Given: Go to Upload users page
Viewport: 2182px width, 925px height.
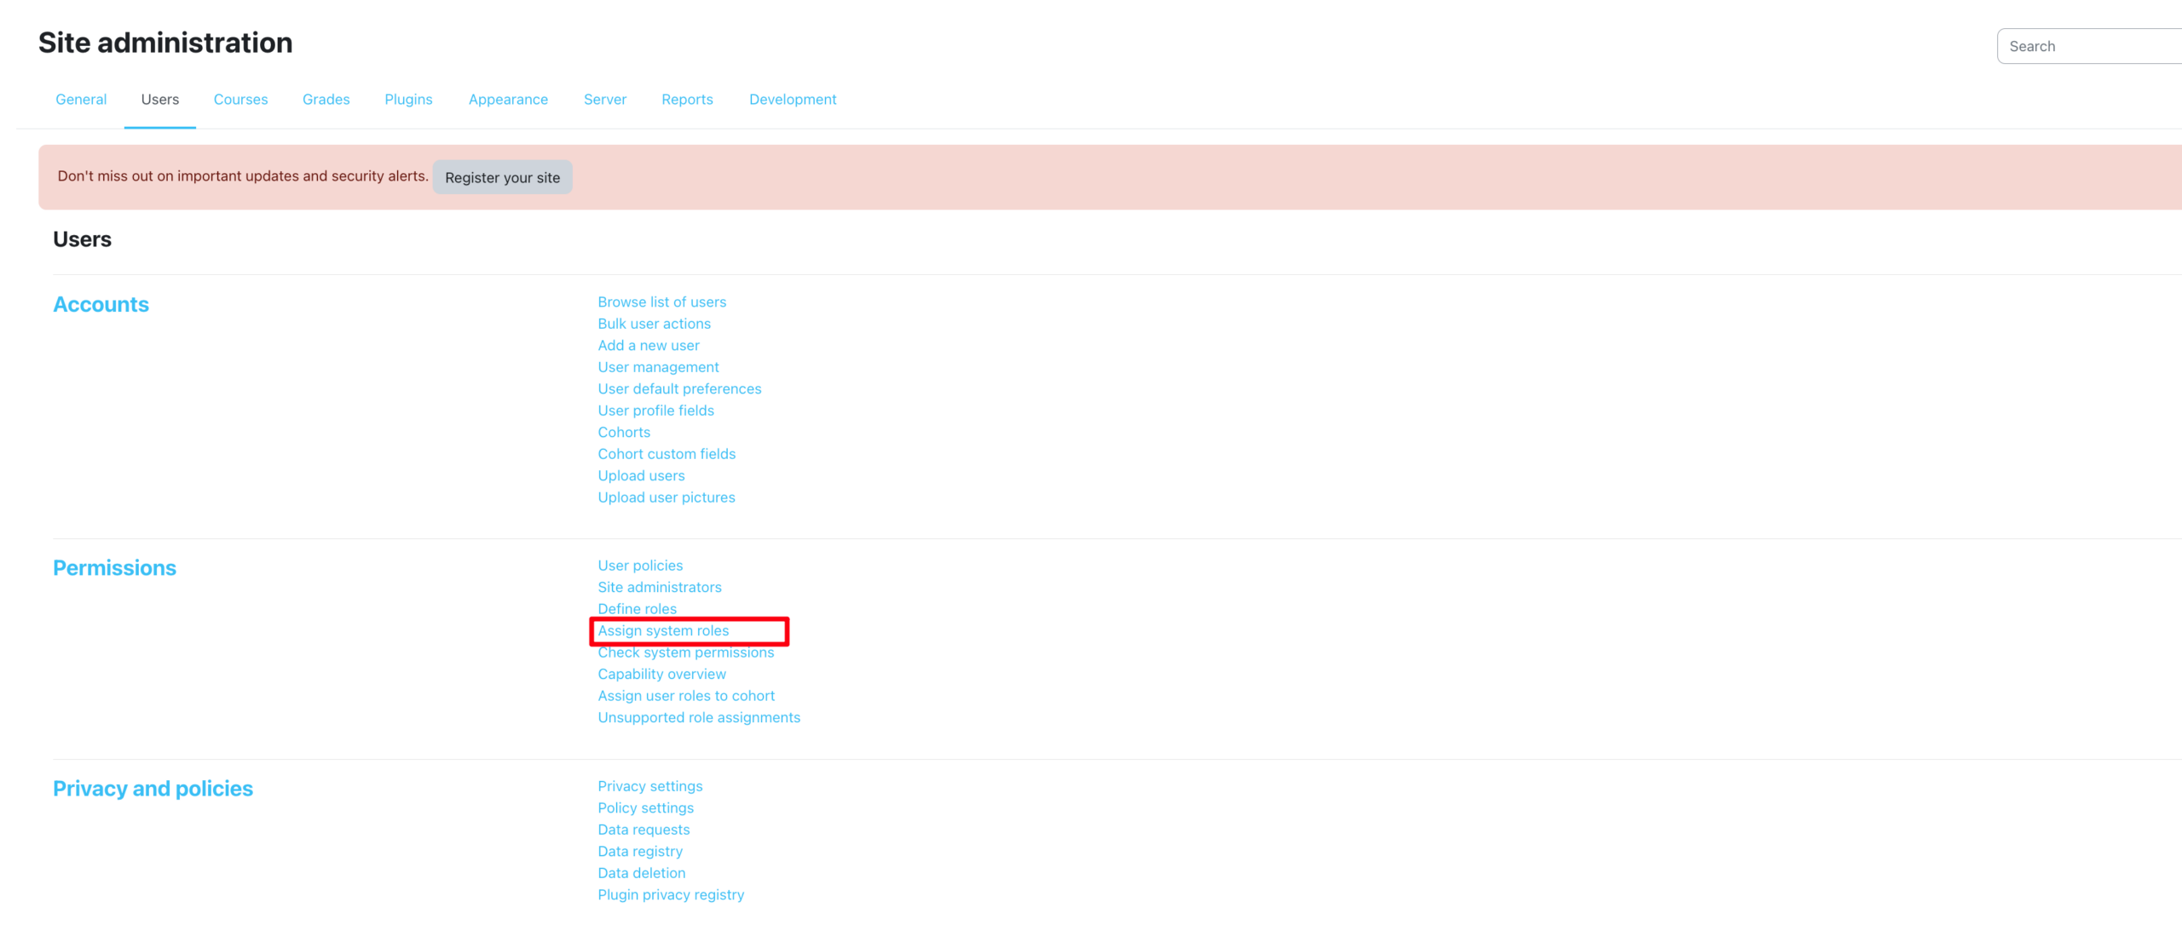Looking at the screenshot, I should (641, 475).
